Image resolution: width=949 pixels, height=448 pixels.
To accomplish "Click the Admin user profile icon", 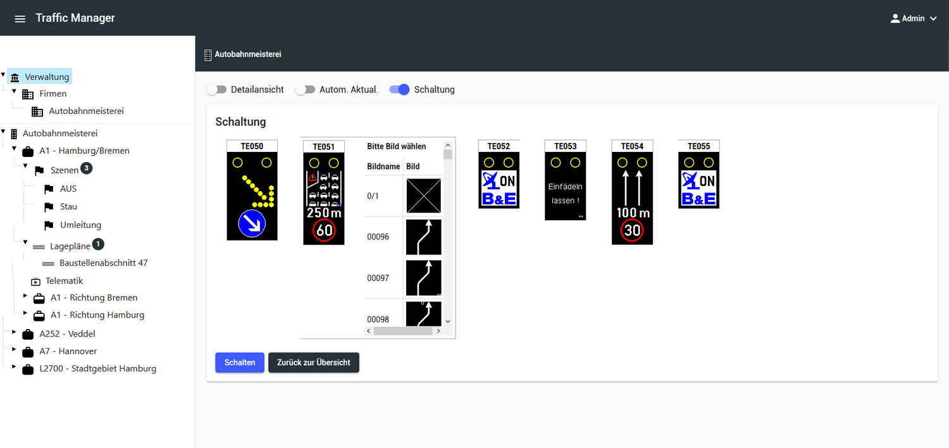I will 895,18.
